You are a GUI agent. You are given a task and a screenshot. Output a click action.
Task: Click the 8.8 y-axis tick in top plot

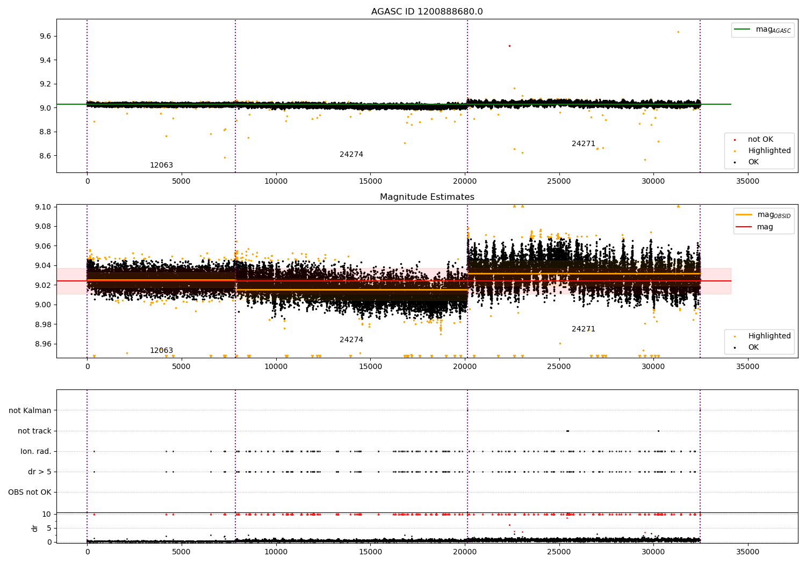pyautogui.click(x=45, y=132)
